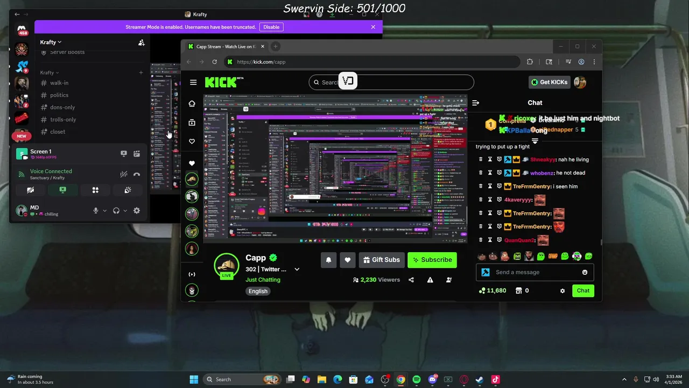Turn on camera in Discord voice panel
This screenshot has height=388, width=689.
(31, 190)
